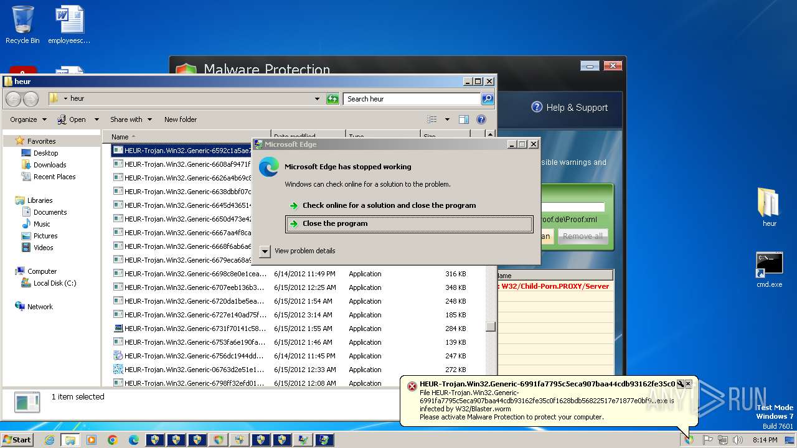Click Help & Support link in Malware Protection
This screenshot has width=797, height=448.
click(577, 107)
